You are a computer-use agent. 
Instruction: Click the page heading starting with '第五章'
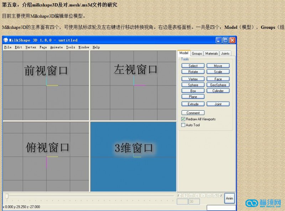click(x=59, y=5)
